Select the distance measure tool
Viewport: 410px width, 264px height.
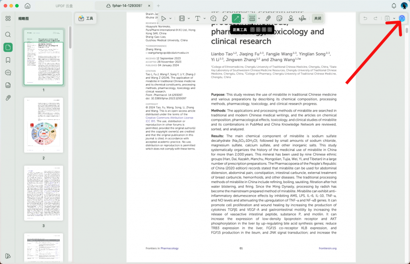[x=252, y=18]
